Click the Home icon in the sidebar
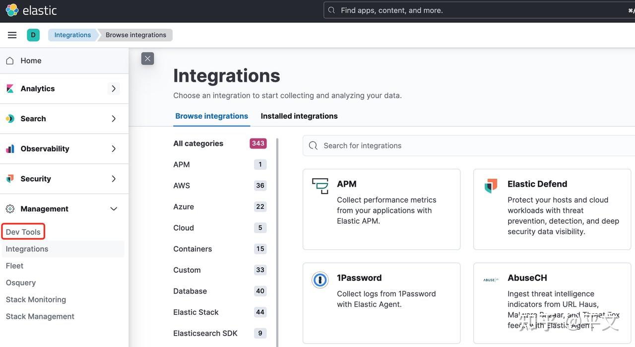 (10, 61)
